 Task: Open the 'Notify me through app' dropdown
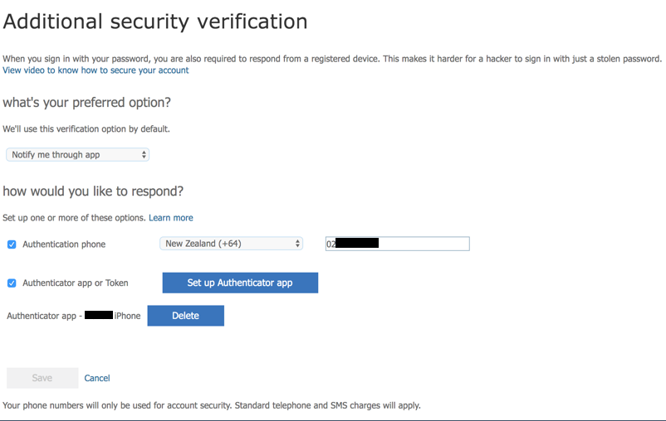(77, 155)
